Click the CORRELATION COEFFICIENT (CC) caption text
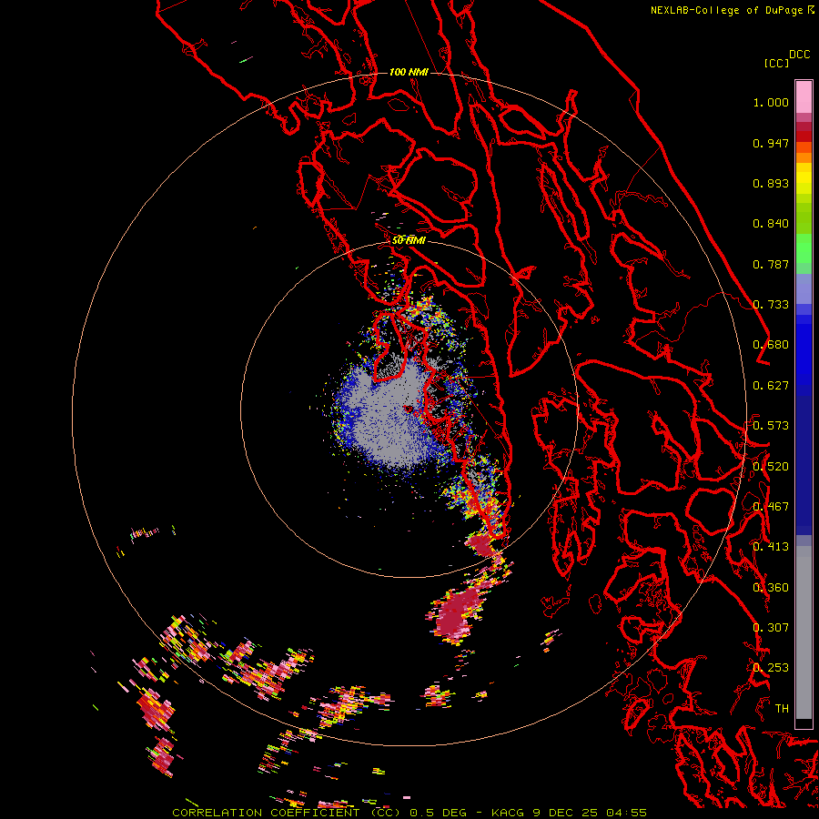819x819 pixels. click(x=287, y=813)
